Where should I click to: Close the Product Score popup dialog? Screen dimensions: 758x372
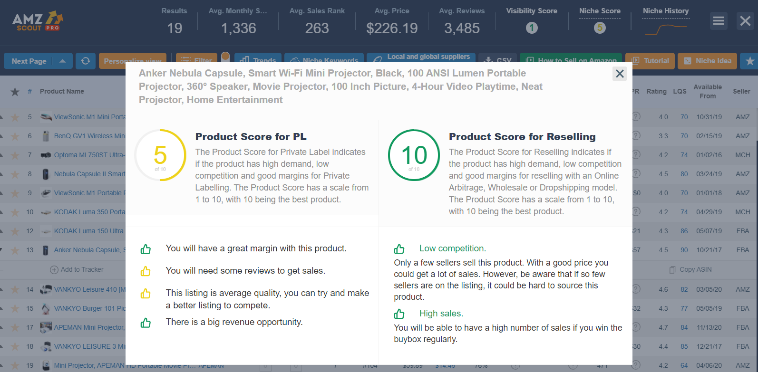619,74
